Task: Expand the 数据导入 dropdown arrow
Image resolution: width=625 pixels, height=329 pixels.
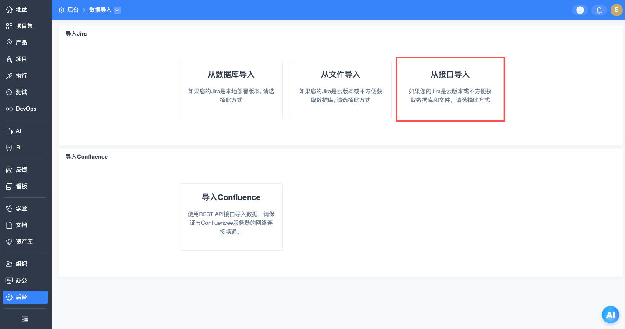Action: tap(117, 10)
